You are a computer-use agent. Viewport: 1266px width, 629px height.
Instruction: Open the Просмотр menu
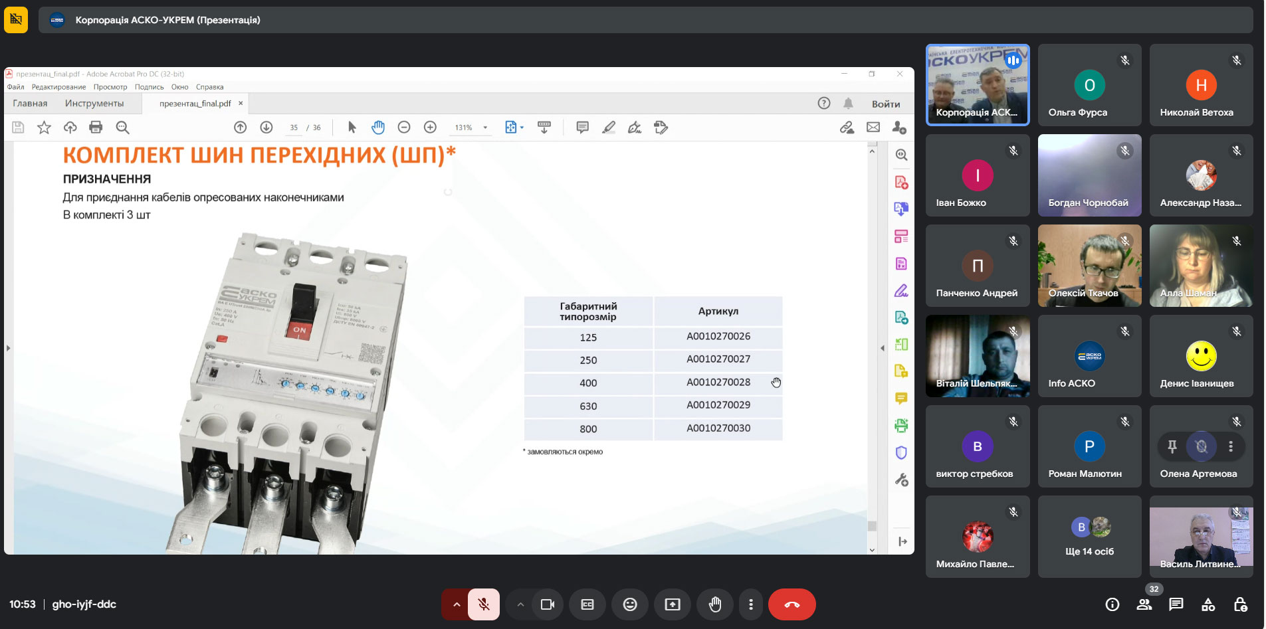(x=110, y=87)
